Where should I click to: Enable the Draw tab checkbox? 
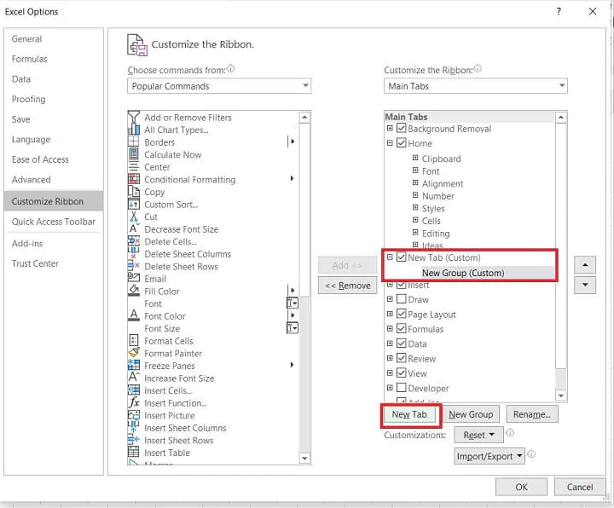[x=402, y=299]
